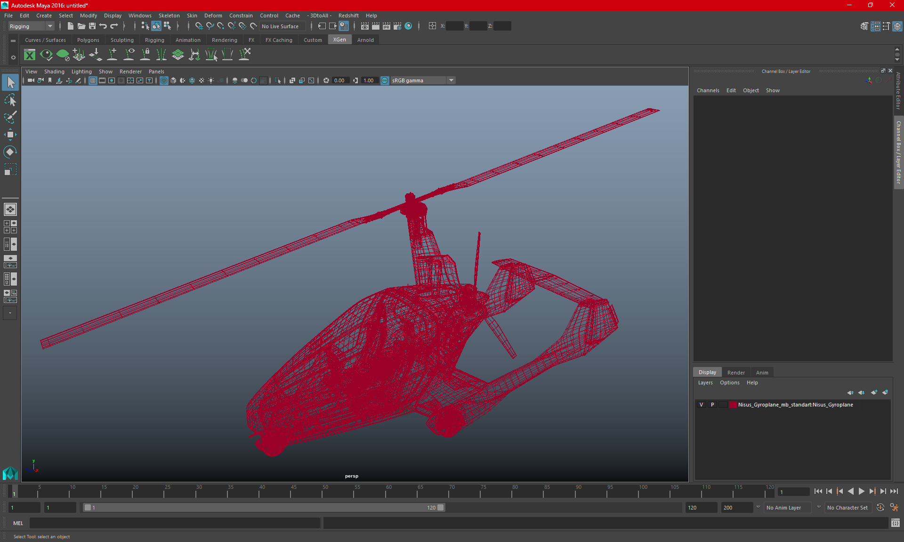The image size is (904, 542).
Task: Open the shelf tab menu icon
Action: pos(13,41)
